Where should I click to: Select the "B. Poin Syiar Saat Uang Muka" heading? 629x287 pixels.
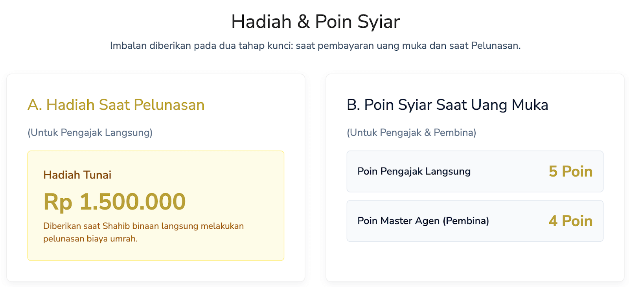pos(447,105)
